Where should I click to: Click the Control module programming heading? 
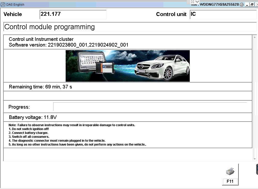click(50, 27)
